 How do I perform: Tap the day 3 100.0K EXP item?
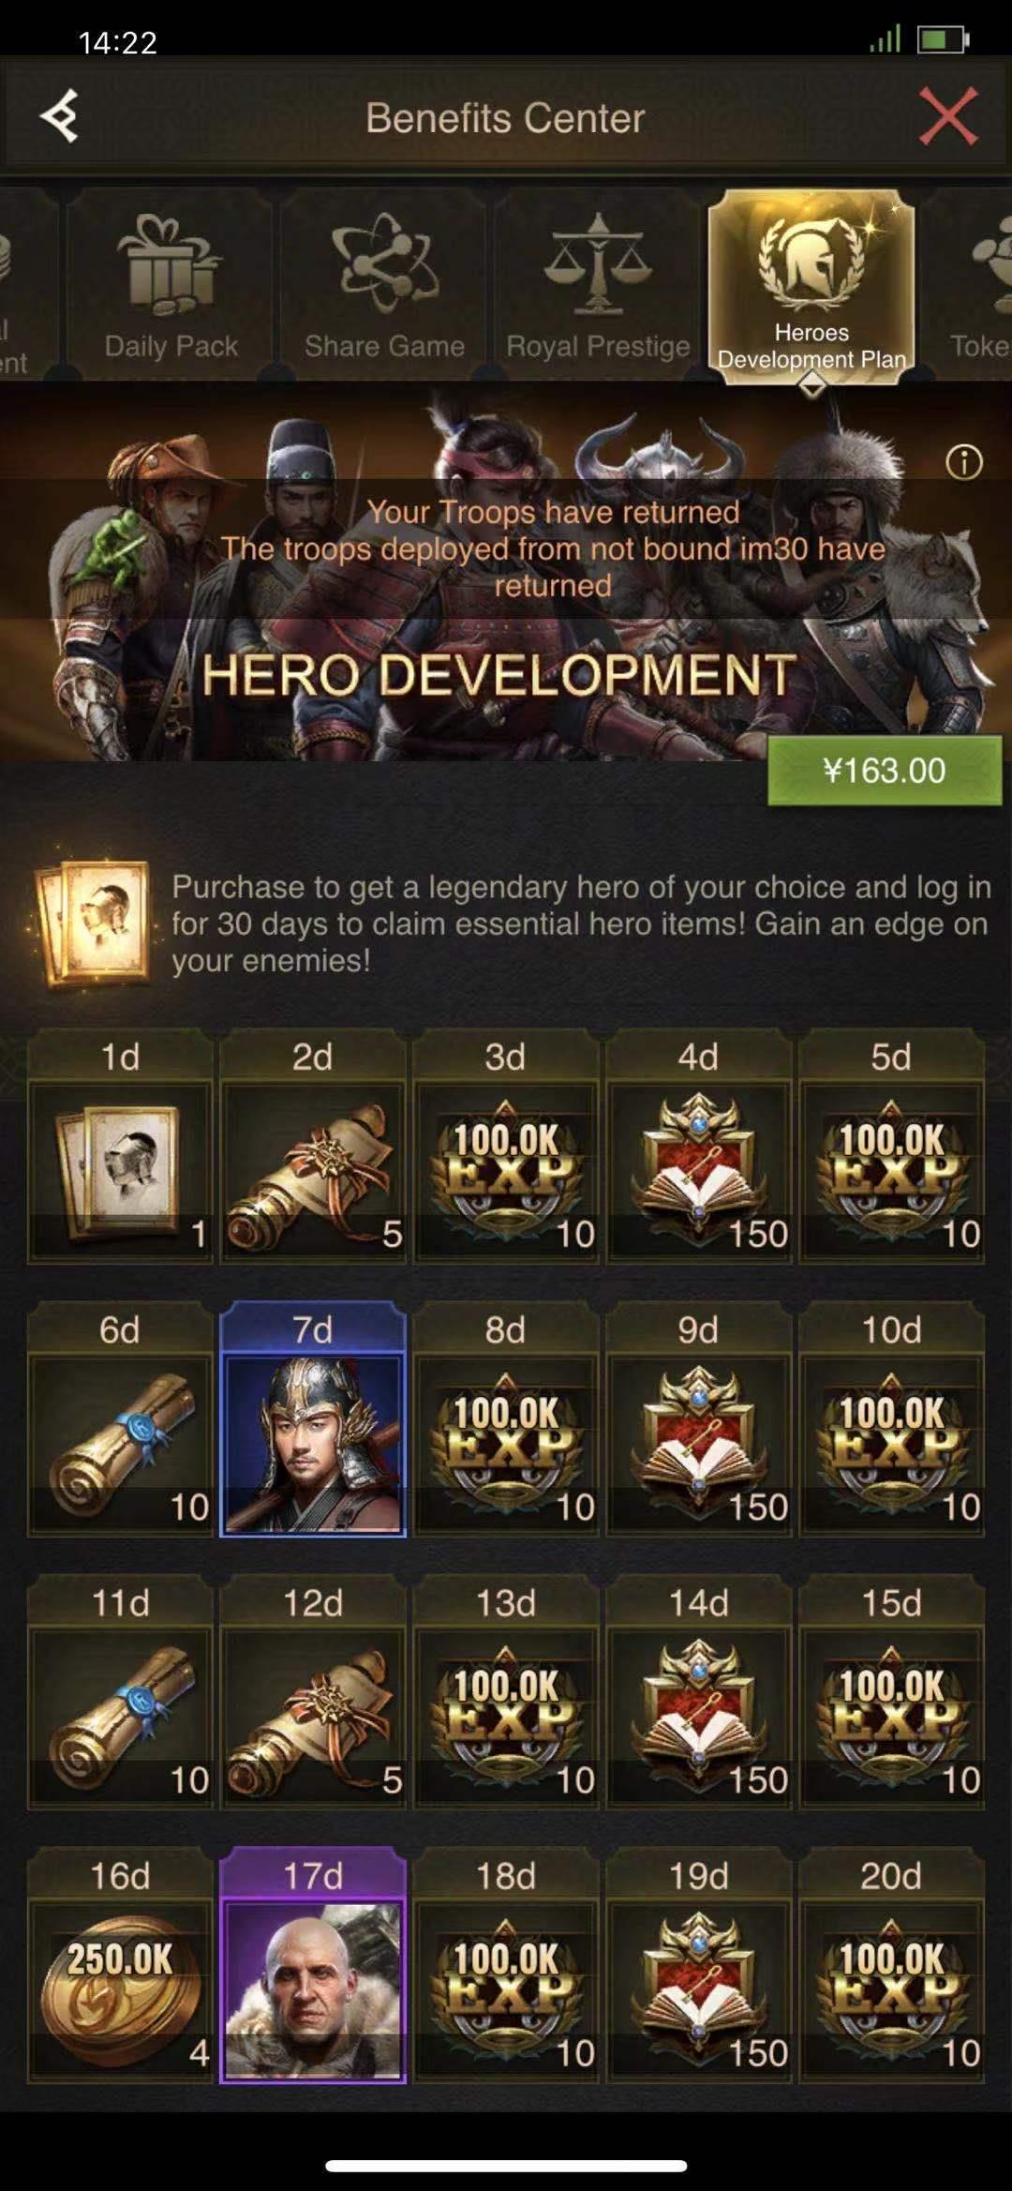tap(506, 1169)
